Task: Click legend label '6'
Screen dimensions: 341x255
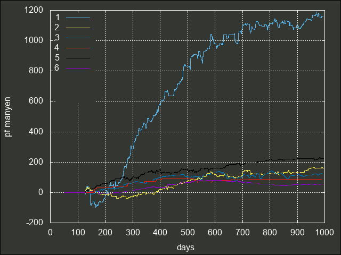Action: coord(57,68)
